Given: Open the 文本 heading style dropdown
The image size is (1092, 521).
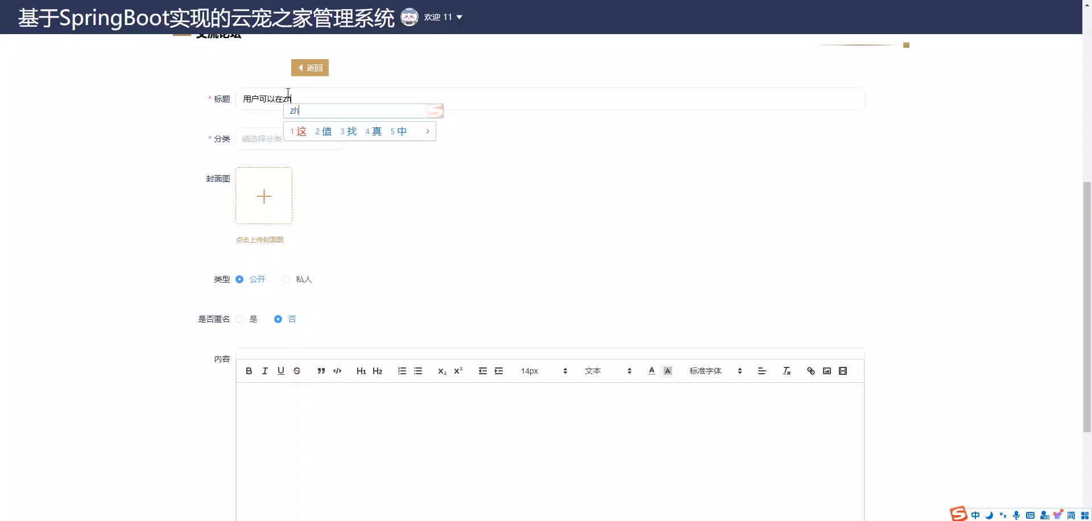Looking at the screenshot, I should point(608,371).
